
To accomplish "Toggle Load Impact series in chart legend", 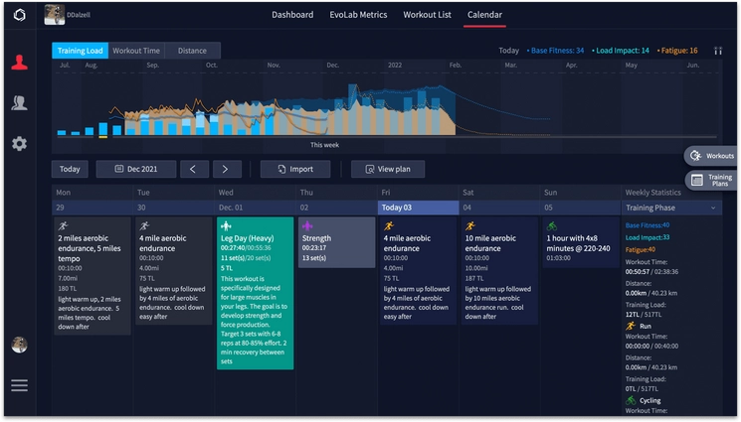I will pyautogui.click(x=622, y=51).
